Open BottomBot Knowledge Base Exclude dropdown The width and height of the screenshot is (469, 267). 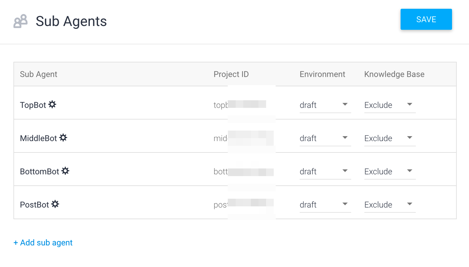coord(390,171)
